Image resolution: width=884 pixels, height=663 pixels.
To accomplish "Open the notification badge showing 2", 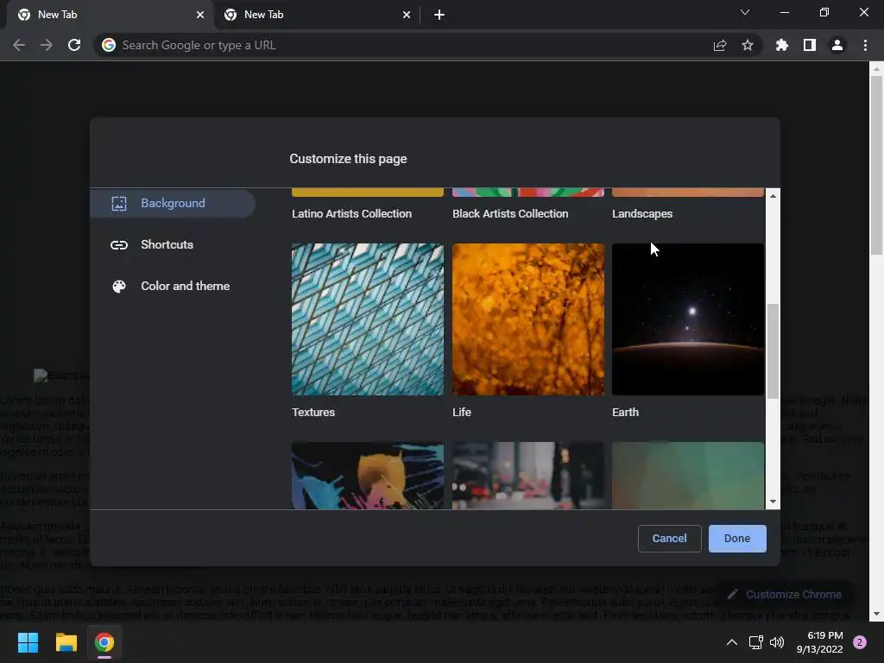I will pos(860,642).
